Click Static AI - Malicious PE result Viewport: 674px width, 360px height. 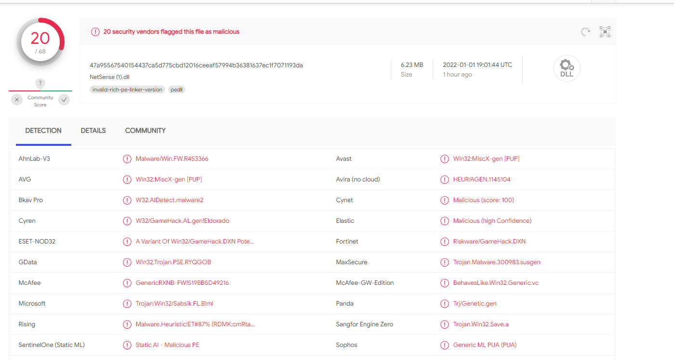click(168, 345)
